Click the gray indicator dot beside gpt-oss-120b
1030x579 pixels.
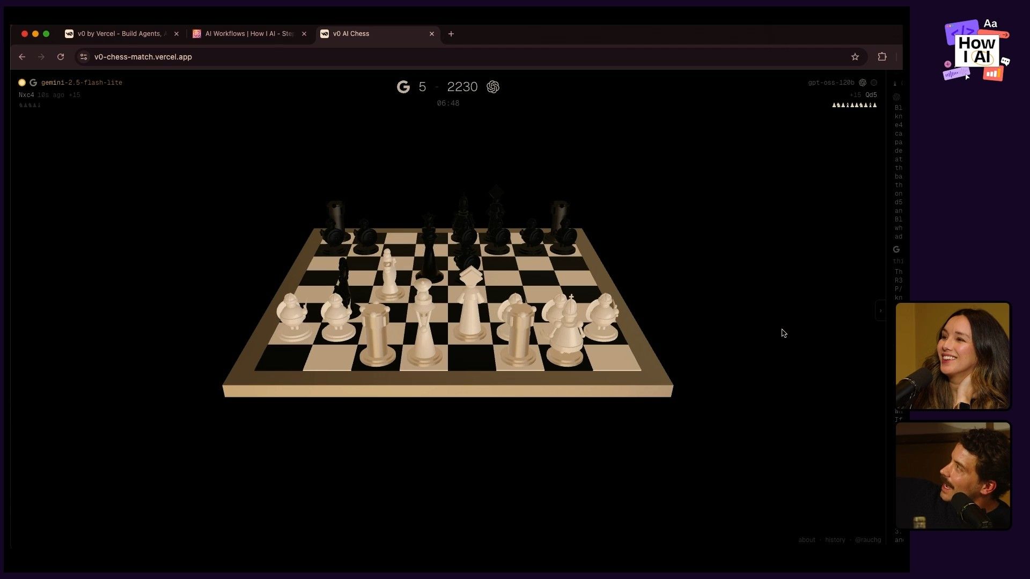pos(874,83)
